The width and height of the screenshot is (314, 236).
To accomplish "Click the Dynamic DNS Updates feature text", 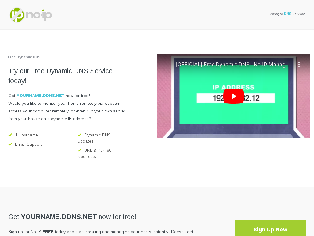I will [x=94, y=138].
